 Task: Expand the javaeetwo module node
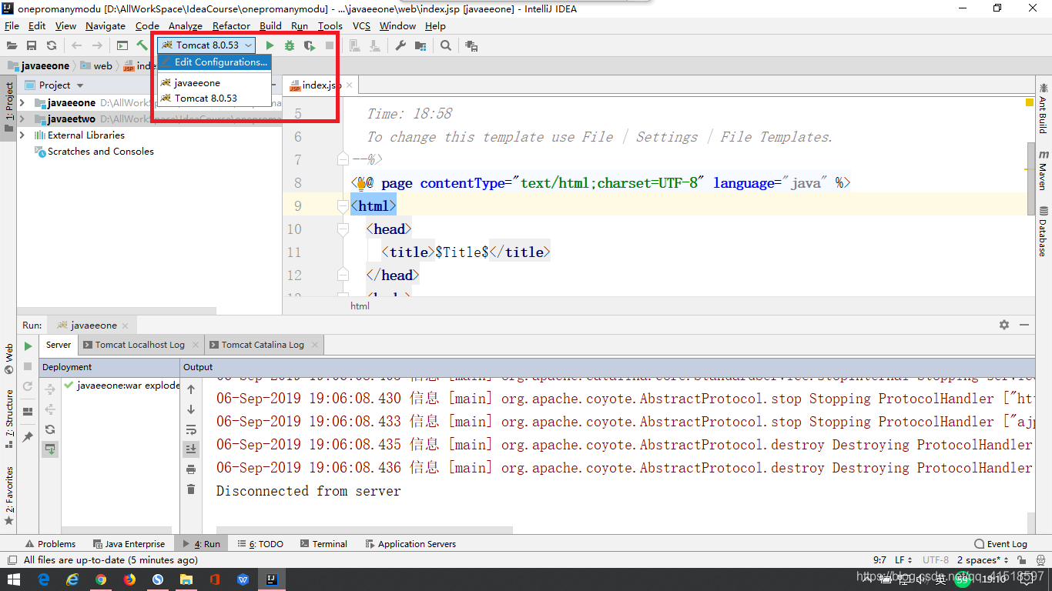click(22, 119)
